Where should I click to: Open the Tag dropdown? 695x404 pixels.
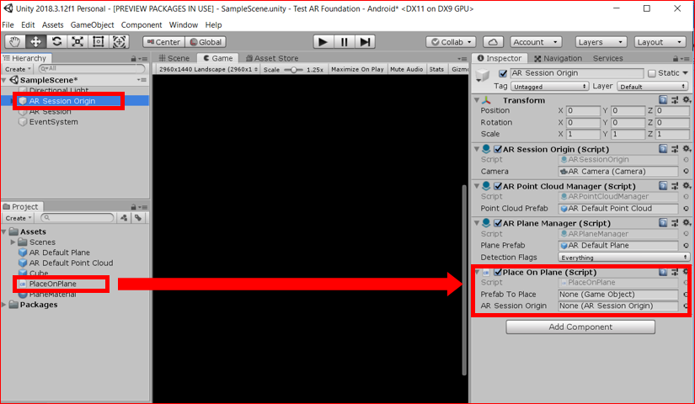pos(549,87)
